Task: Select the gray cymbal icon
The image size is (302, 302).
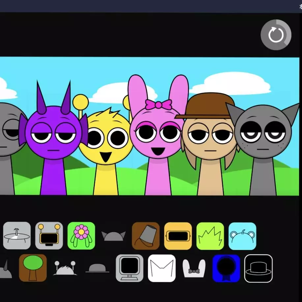Action: pos(17,236)
